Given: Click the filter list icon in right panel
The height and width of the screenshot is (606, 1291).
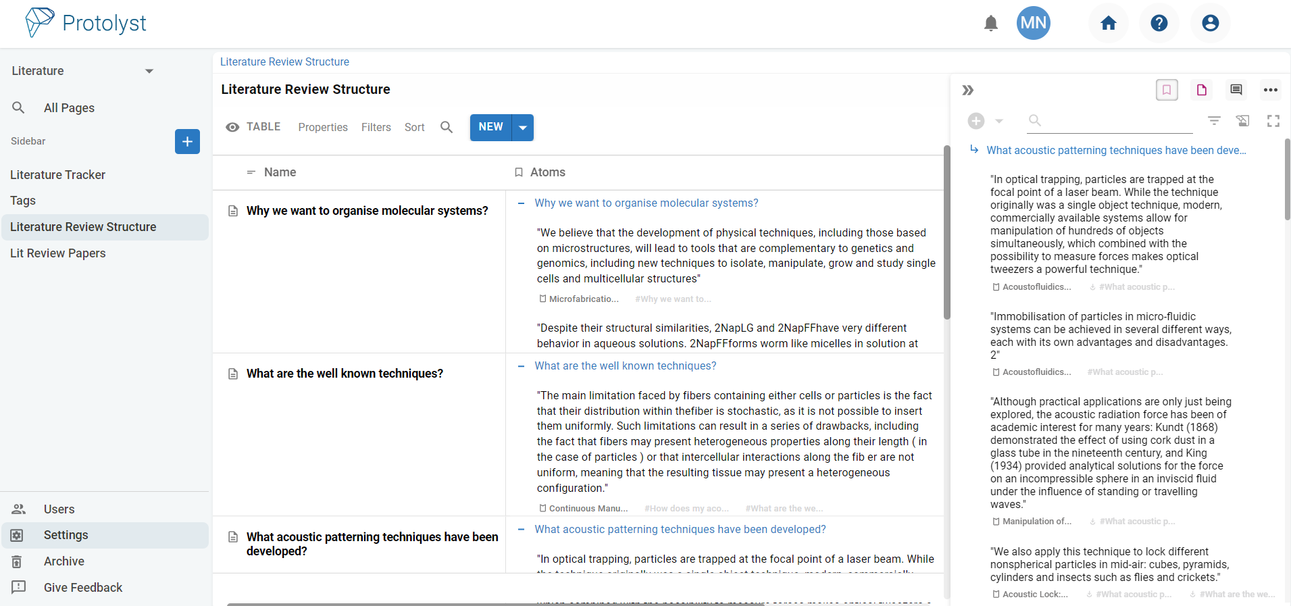Looking at the screenshot, I should 1214,121.
